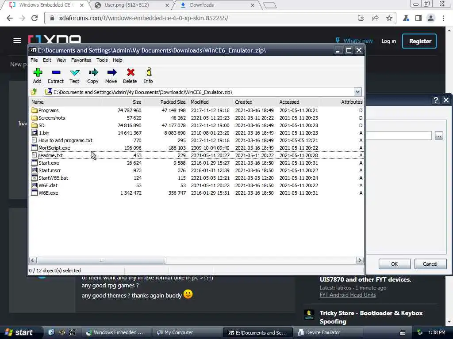Open the XDA hamburger menu
The width and height of the screenshot is (453, 339).
(17, 40)
